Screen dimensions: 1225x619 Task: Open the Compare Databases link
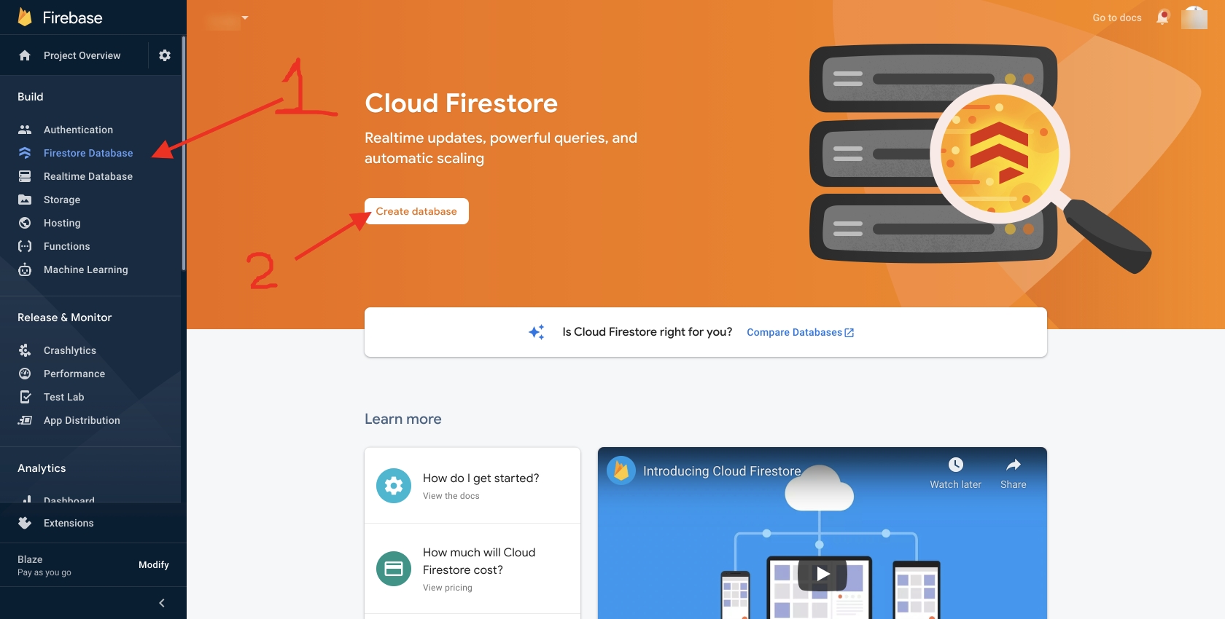coord(799,332)
